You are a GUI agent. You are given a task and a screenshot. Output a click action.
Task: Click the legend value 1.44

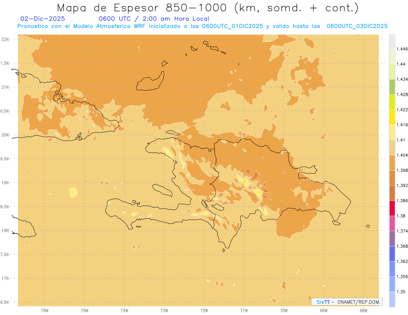click(401, 64)
